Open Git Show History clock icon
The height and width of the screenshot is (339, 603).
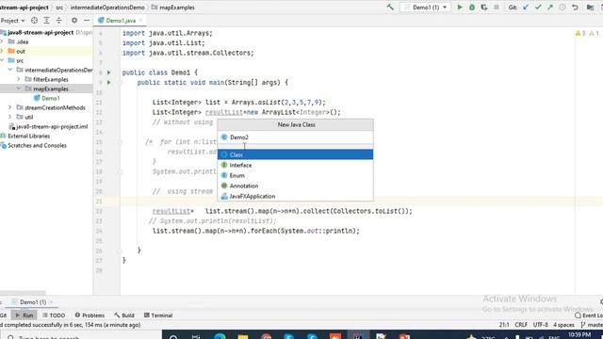[562, 7]
